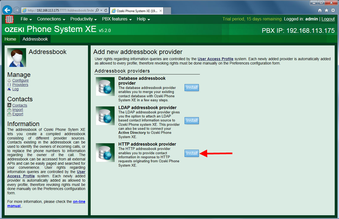The width and height of the screenshot is (339, 219).
Task: Expand the address bar dropdown arrow
Action: coord(102,10)
